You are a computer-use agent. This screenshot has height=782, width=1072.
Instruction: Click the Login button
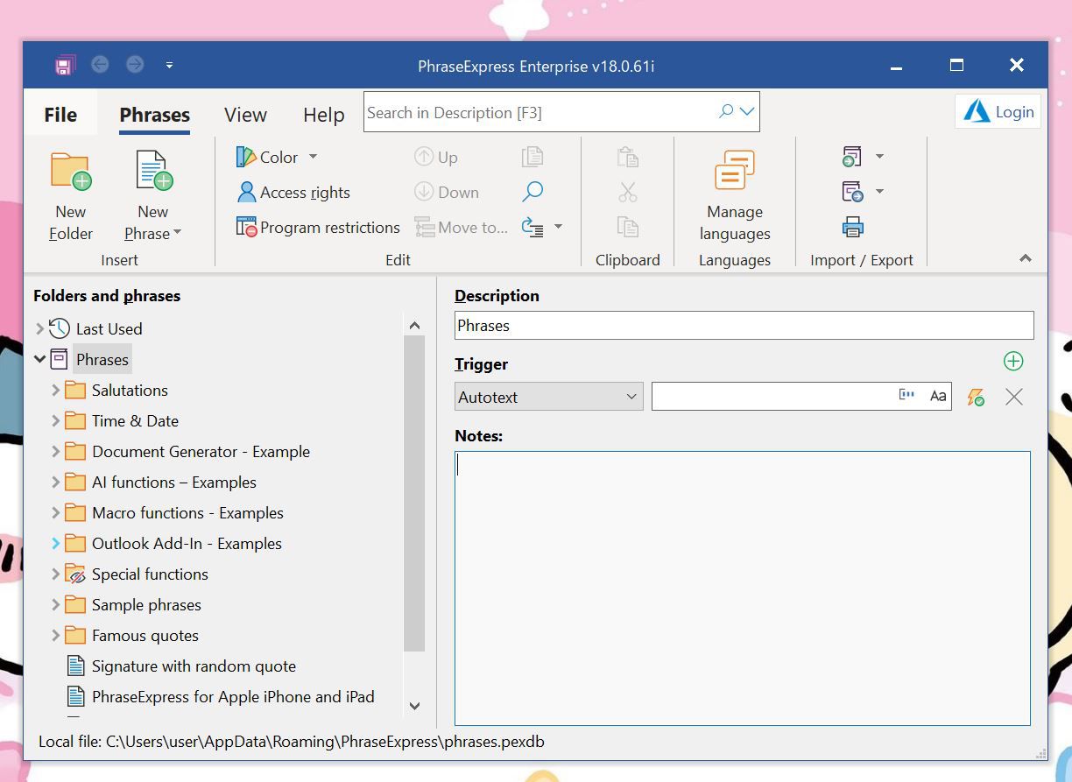click(998, 112)
